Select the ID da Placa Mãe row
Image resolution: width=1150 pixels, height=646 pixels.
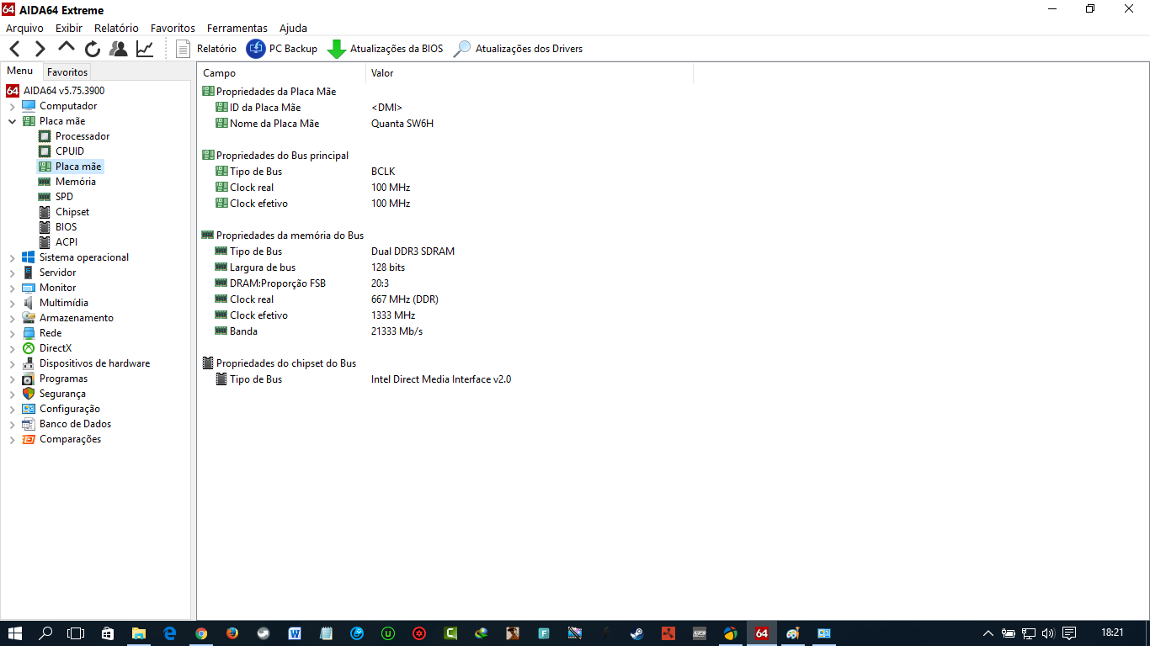tap(265, 108)
